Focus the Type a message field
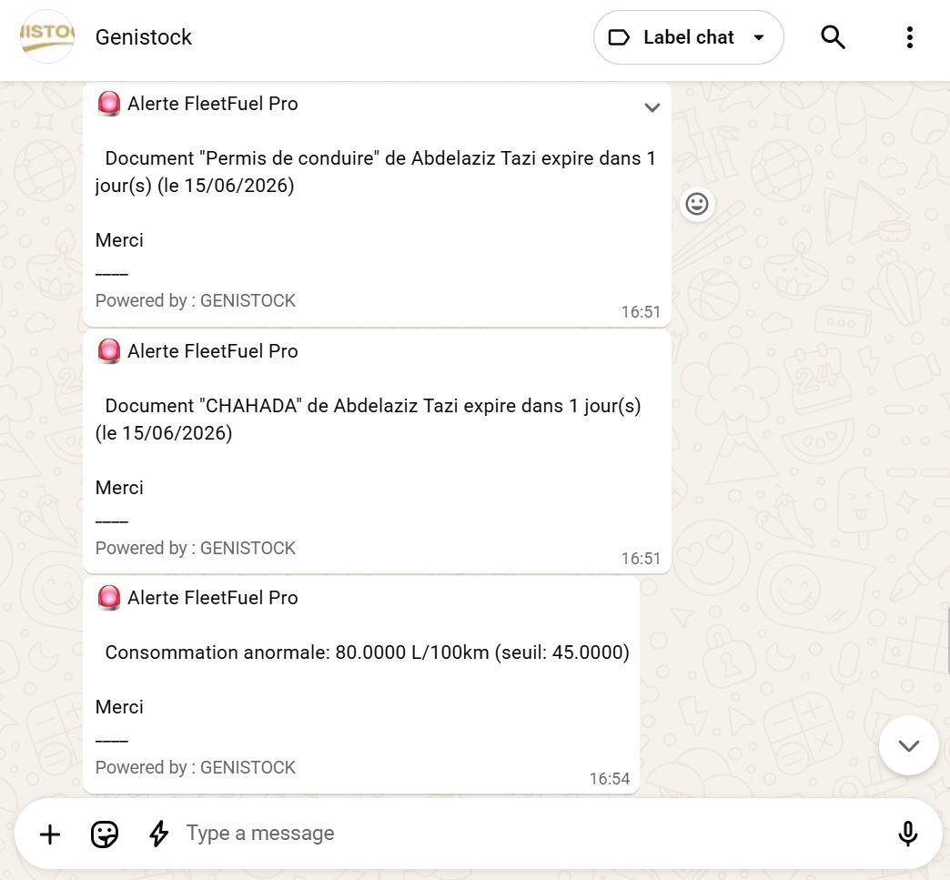The image size is (950, 880). pos(533,834)
